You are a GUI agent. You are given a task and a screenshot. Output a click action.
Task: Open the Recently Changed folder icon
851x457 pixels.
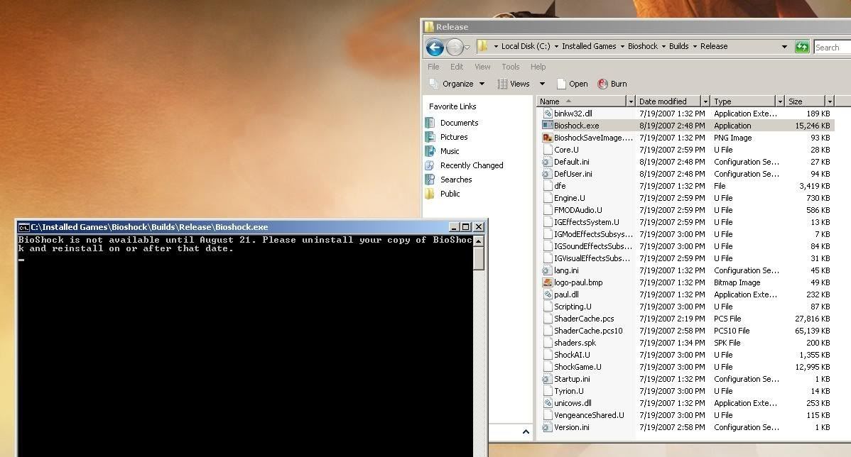430,165
